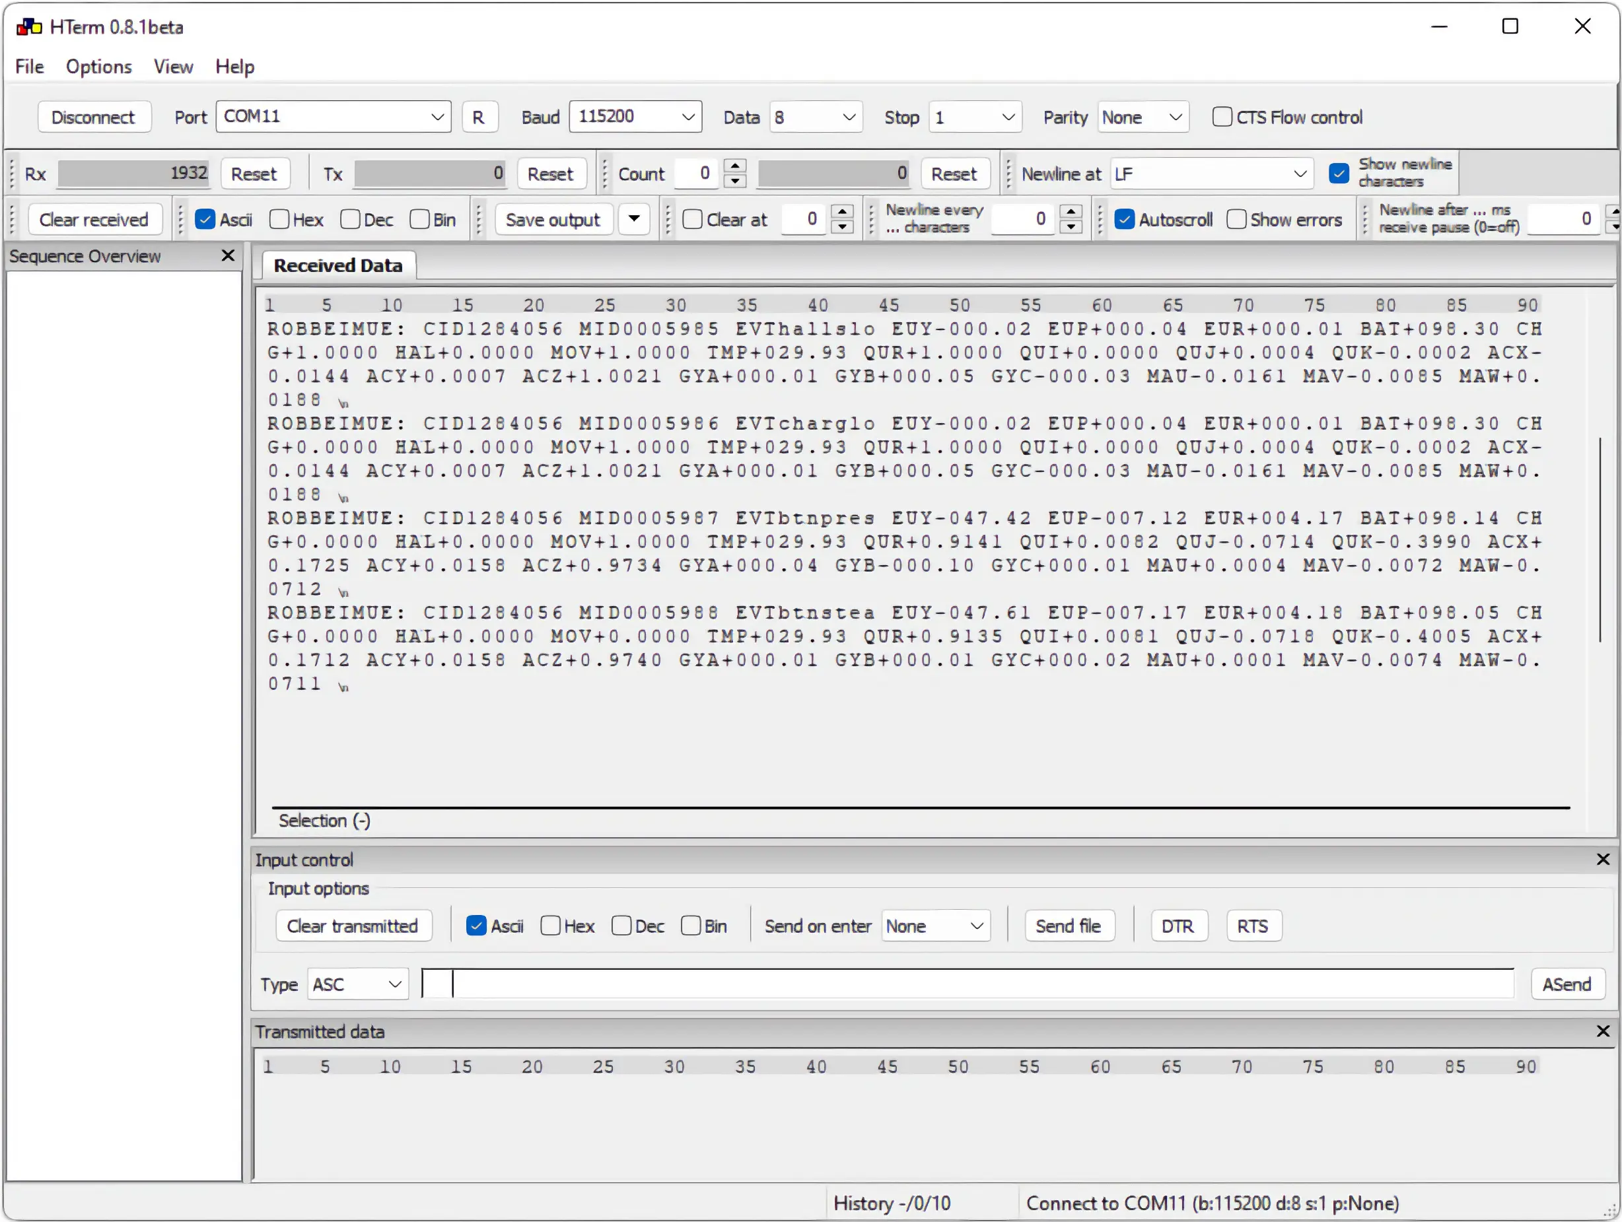
Task: Enable Hex view for received data
Action: pos(279,219)
